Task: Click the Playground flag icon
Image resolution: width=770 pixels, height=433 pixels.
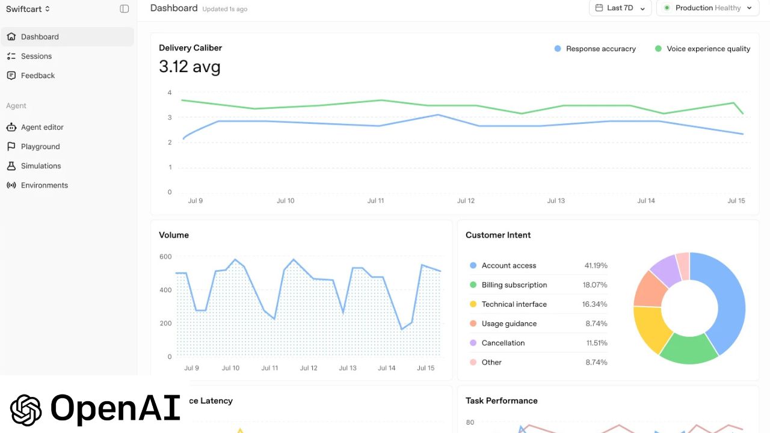Action: pyautogui.click(x=11, y=146)
